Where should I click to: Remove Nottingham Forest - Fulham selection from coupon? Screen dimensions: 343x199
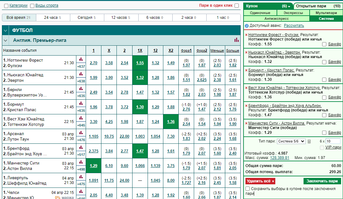[246, 35]
